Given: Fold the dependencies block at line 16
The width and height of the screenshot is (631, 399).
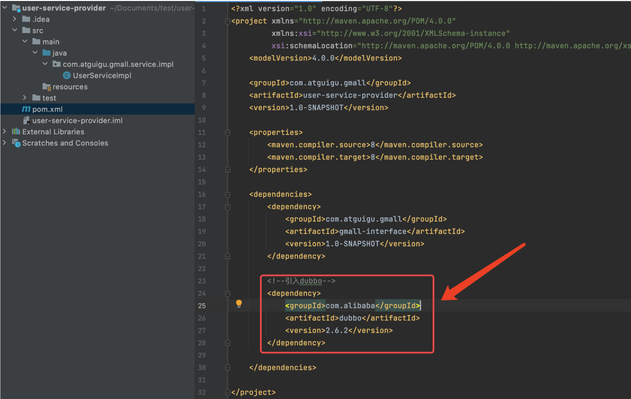Looking at the screenshot, I should point(227,195).
